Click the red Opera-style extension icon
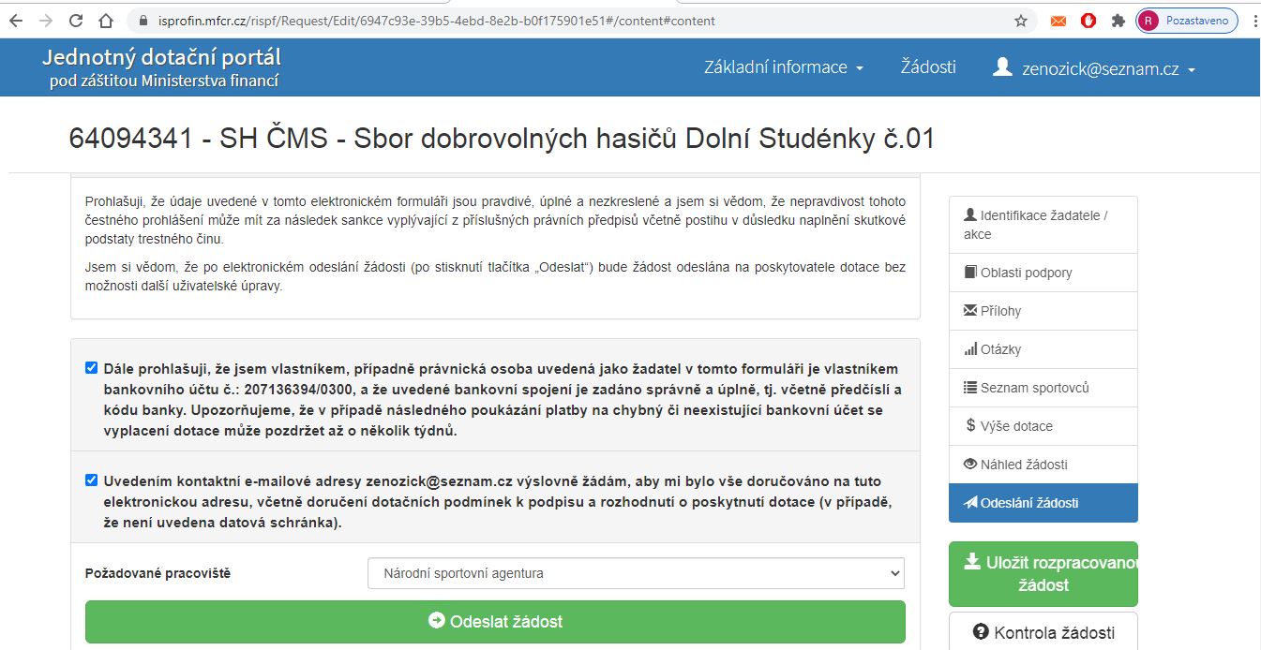The image size is (1261, 650). point(1088,21)
